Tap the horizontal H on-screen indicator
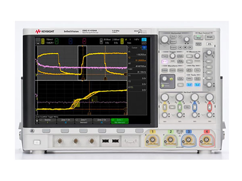 [101, 41]
